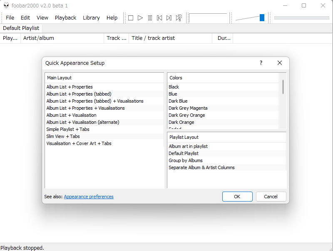Image resolution: width=333 pixels, height=251 pixels.
Task: Open the Playback menu
Action: 65,17
